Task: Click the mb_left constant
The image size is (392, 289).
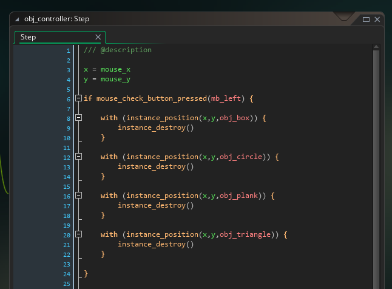Action: [x=226, y=98]
